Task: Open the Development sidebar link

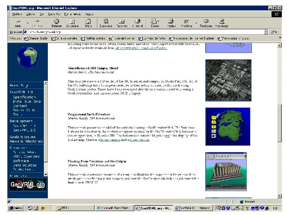Action: click(21, 121)
